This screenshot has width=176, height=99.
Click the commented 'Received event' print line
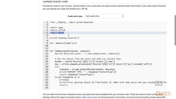87,54
